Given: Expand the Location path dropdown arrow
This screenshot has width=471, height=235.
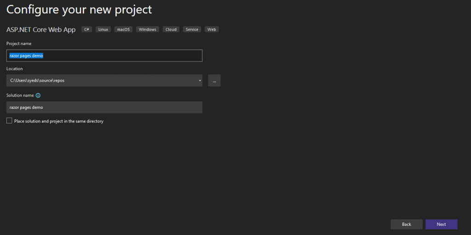Looking at the screenshot, I should click(x=200, y=81).
